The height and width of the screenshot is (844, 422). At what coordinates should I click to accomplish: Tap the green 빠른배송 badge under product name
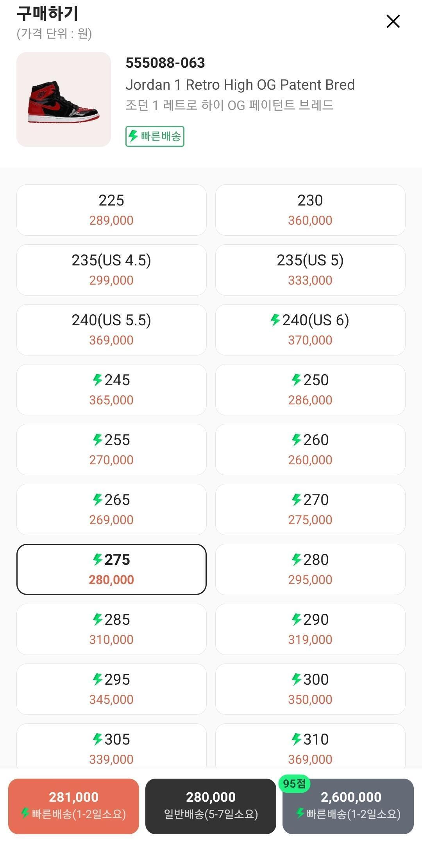click(155, 136)
